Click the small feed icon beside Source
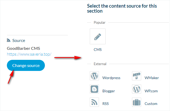170x111 pixels. (8, 41)
